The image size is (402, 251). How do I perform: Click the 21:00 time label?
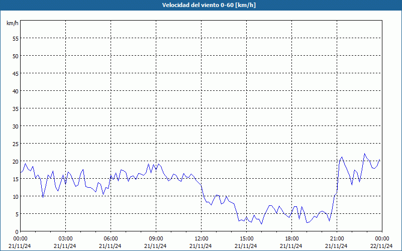pos(337,239)
